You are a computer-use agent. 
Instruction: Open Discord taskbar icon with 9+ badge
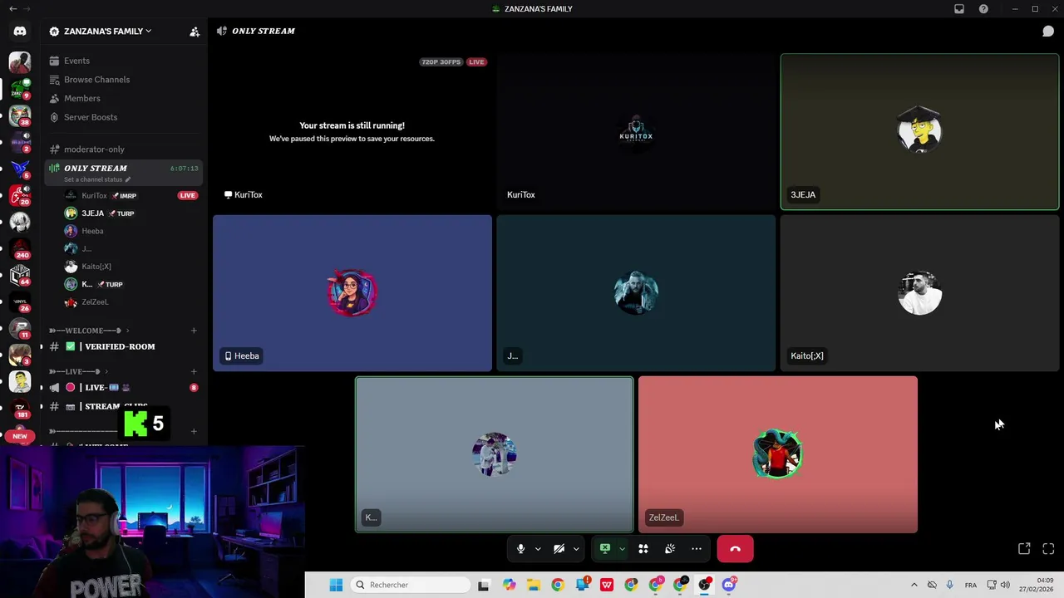click(x=729, y=585)
